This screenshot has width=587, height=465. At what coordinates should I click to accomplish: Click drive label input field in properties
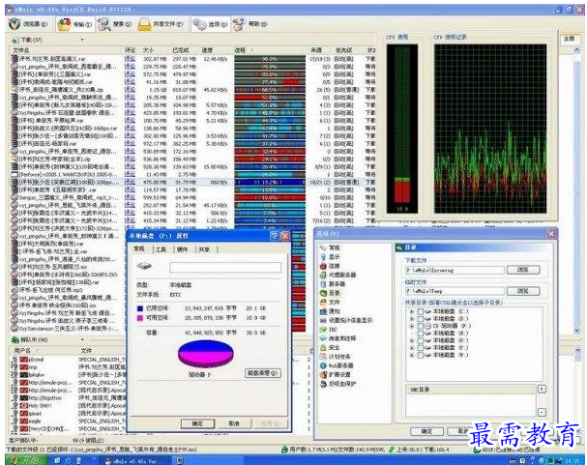point(225,267)
